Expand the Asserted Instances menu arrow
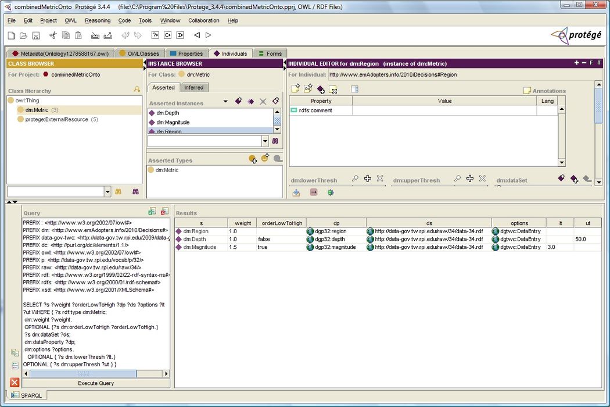 pyautogui.click(x=225, y=102)
